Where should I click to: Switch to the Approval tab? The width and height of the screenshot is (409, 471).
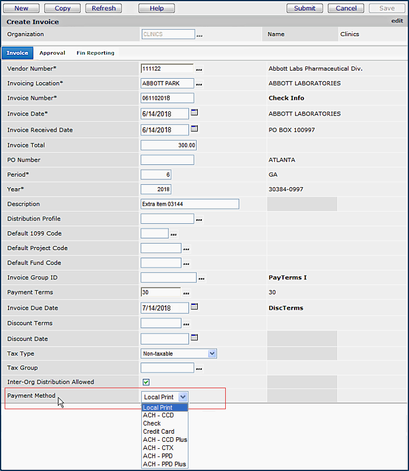click(52, 53)
